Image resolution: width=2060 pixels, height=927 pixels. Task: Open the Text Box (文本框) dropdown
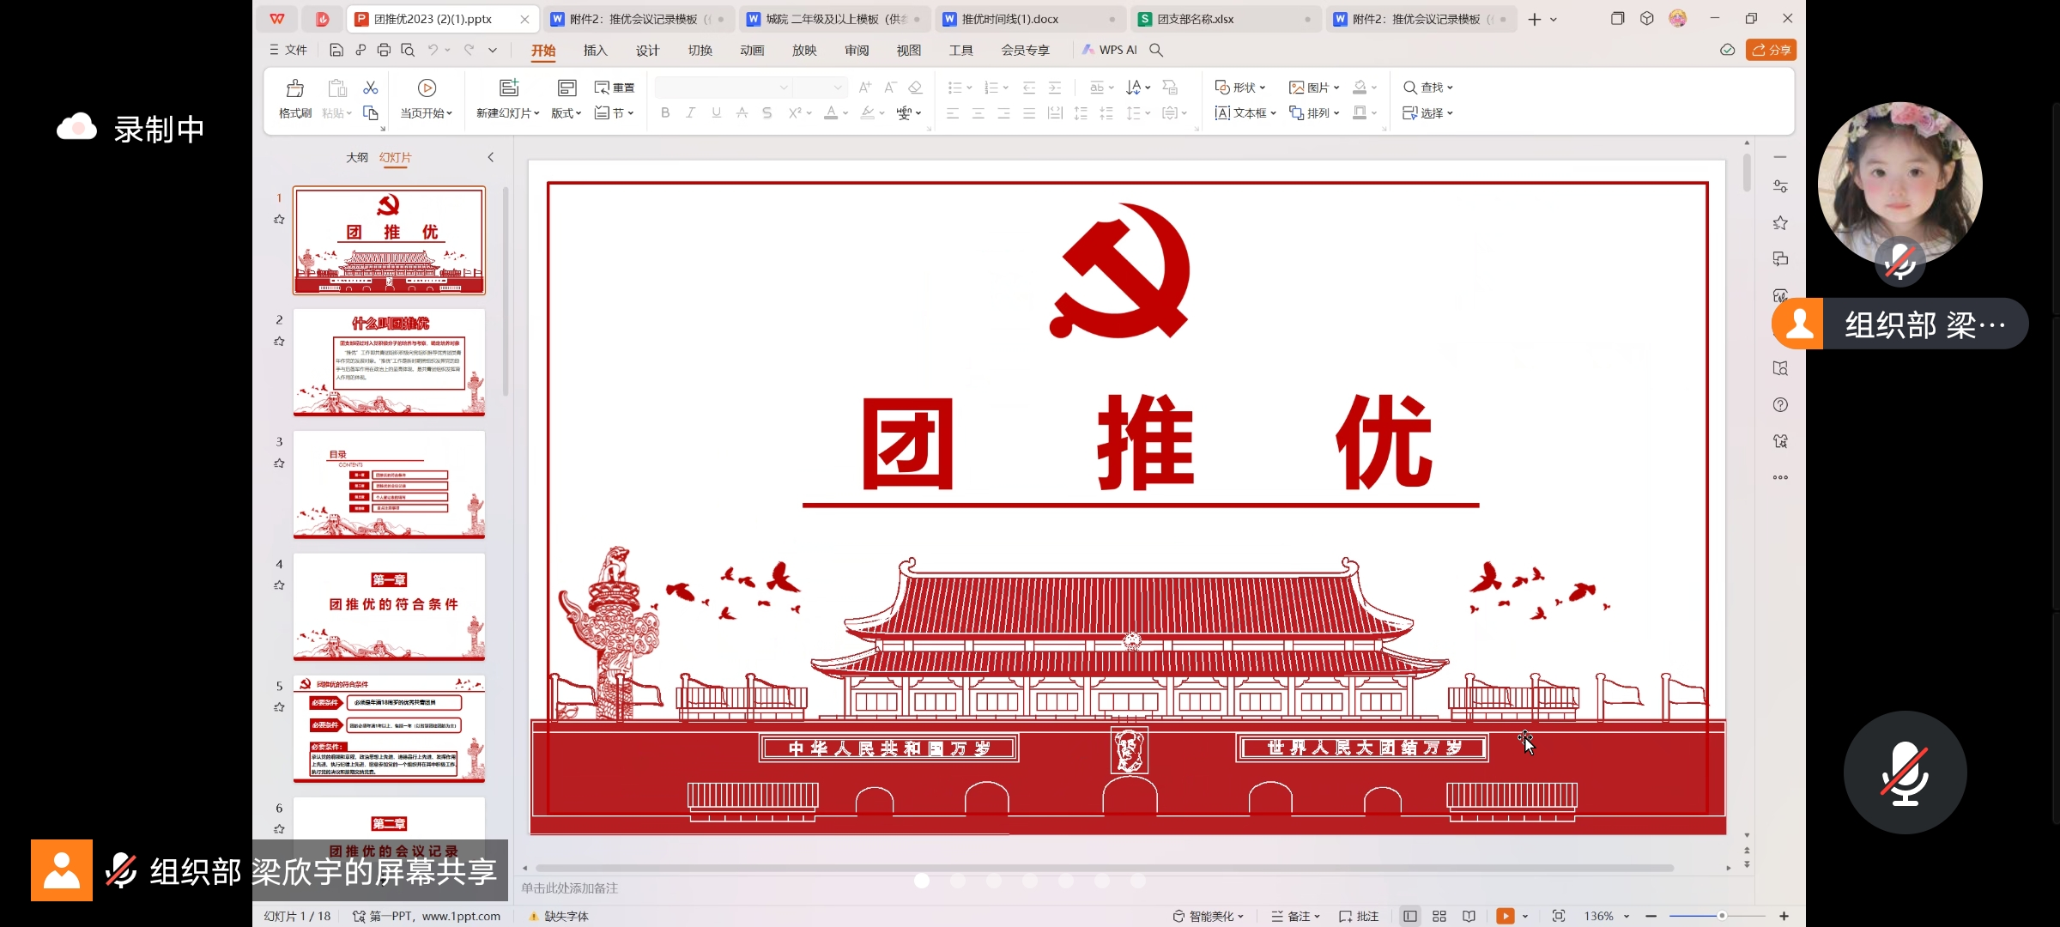[1245, 112]
